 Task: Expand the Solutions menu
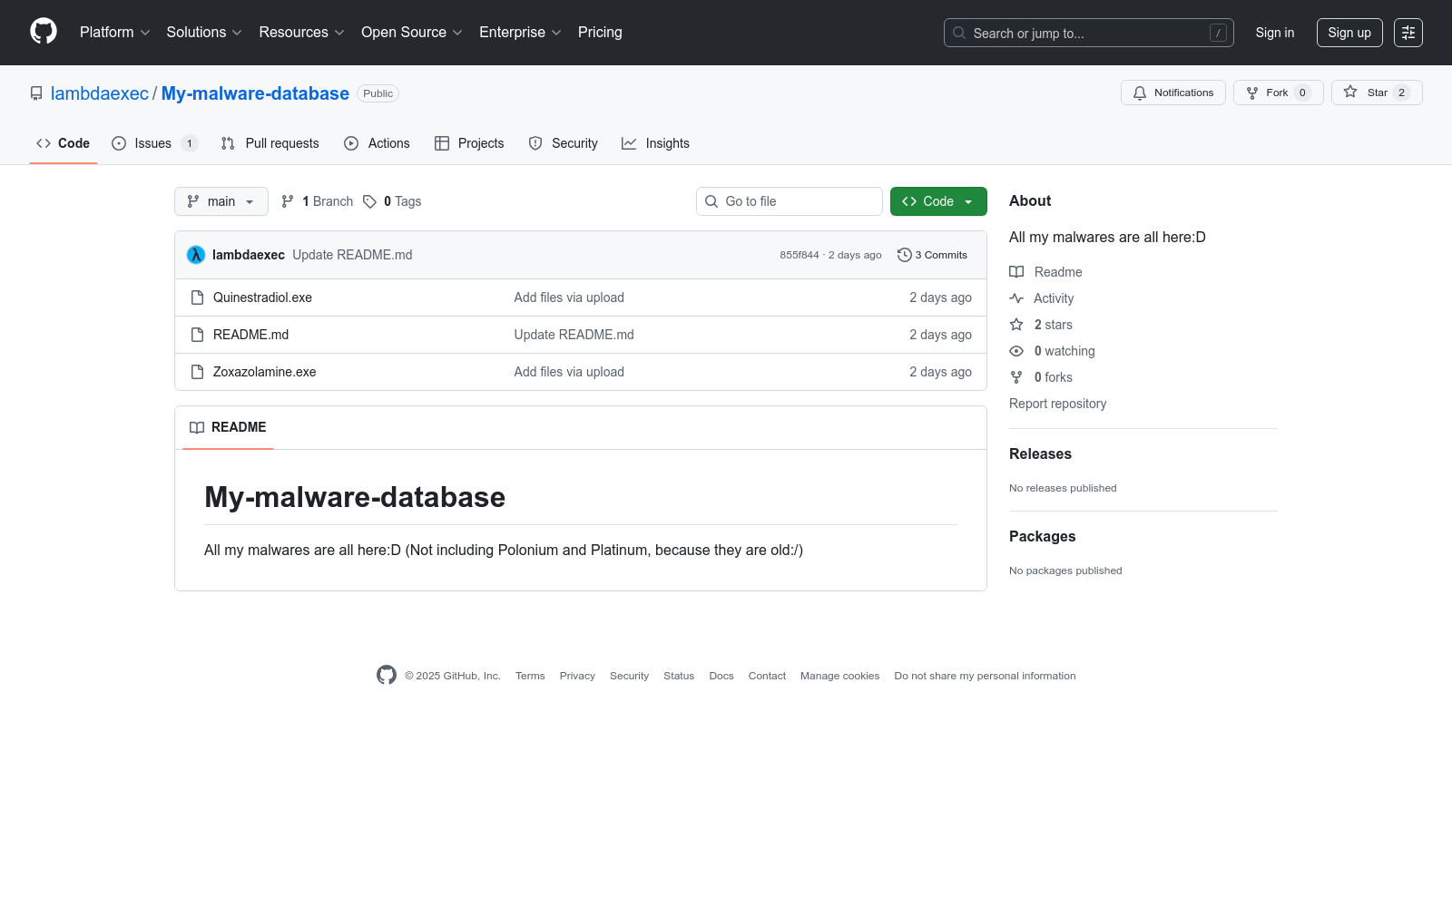[204, 33]
